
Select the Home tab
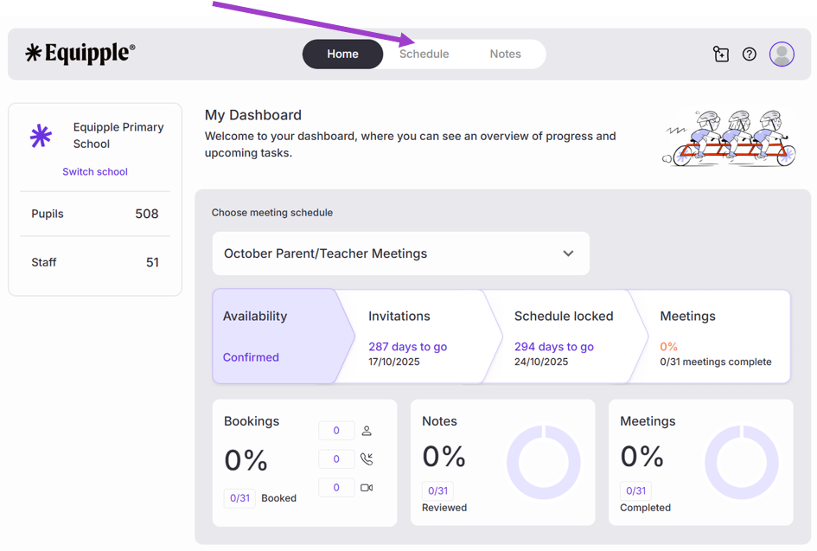pos(342,54)
